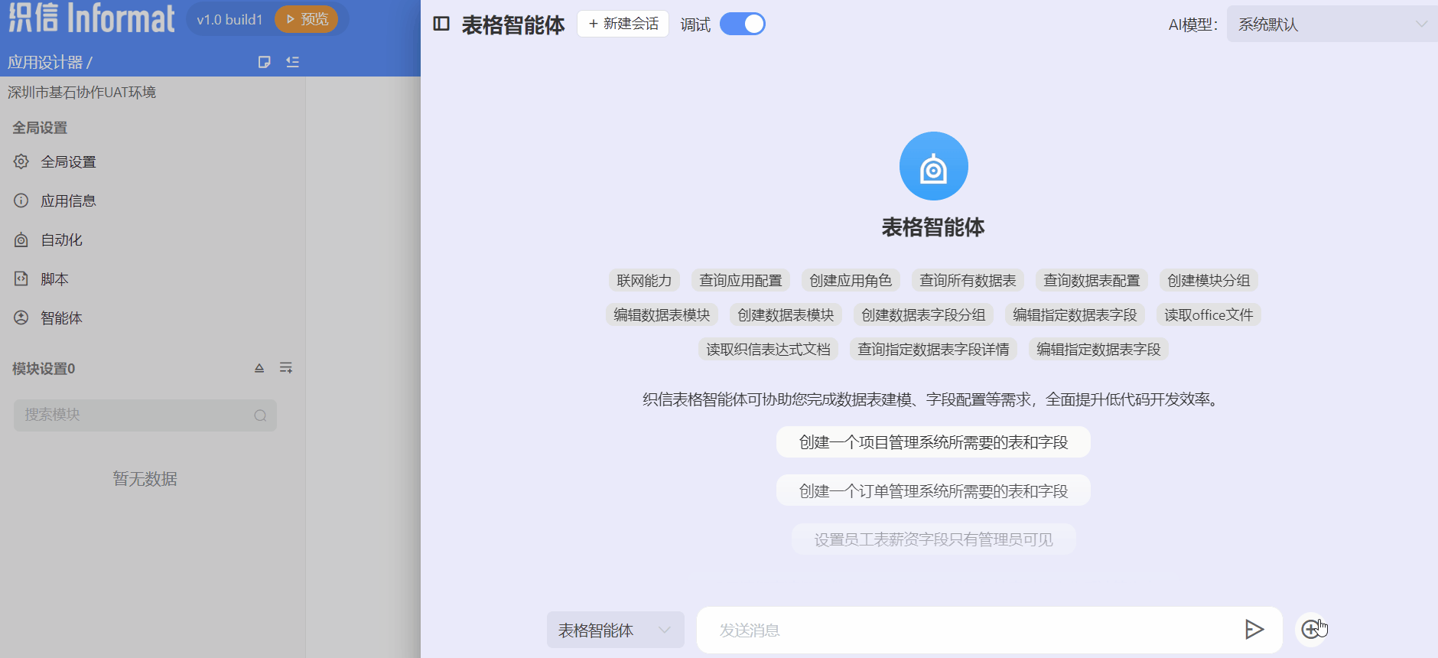
Task: Click the 织信 Informat logo
Action: point(91,18)
